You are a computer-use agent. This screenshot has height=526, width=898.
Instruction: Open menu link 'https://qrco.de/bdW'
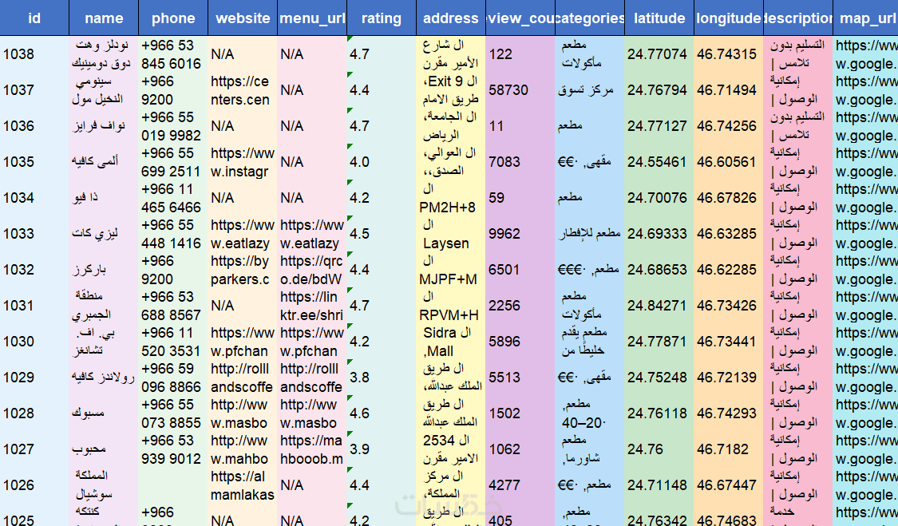tap(312, 270)
